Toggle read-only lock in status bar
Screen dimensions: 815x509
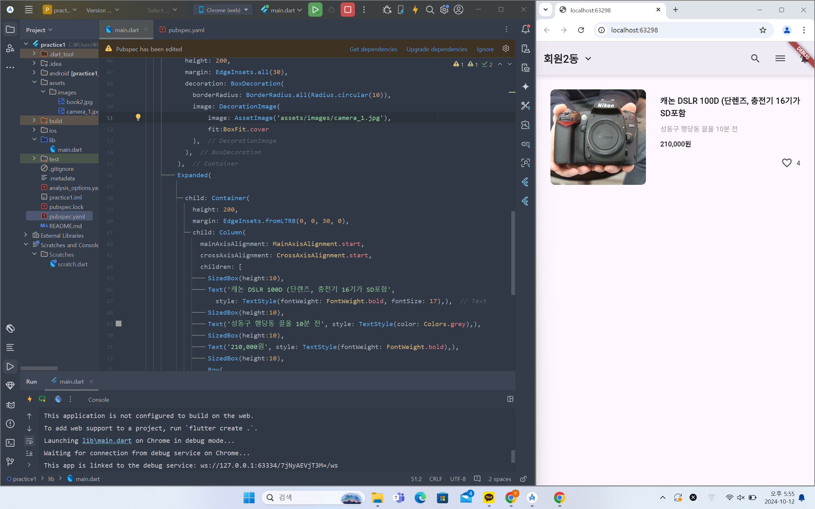[x=523, y=479]
